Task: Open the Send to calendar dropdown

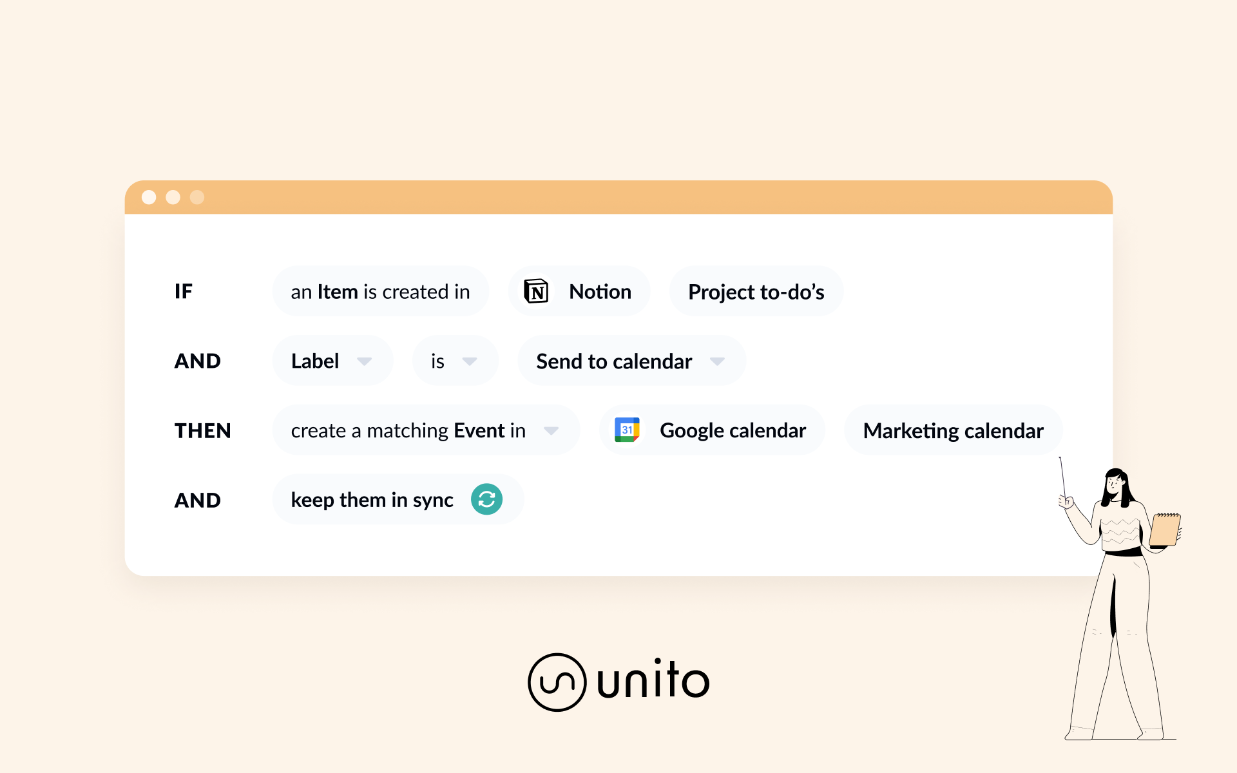Action: (717, 361)
